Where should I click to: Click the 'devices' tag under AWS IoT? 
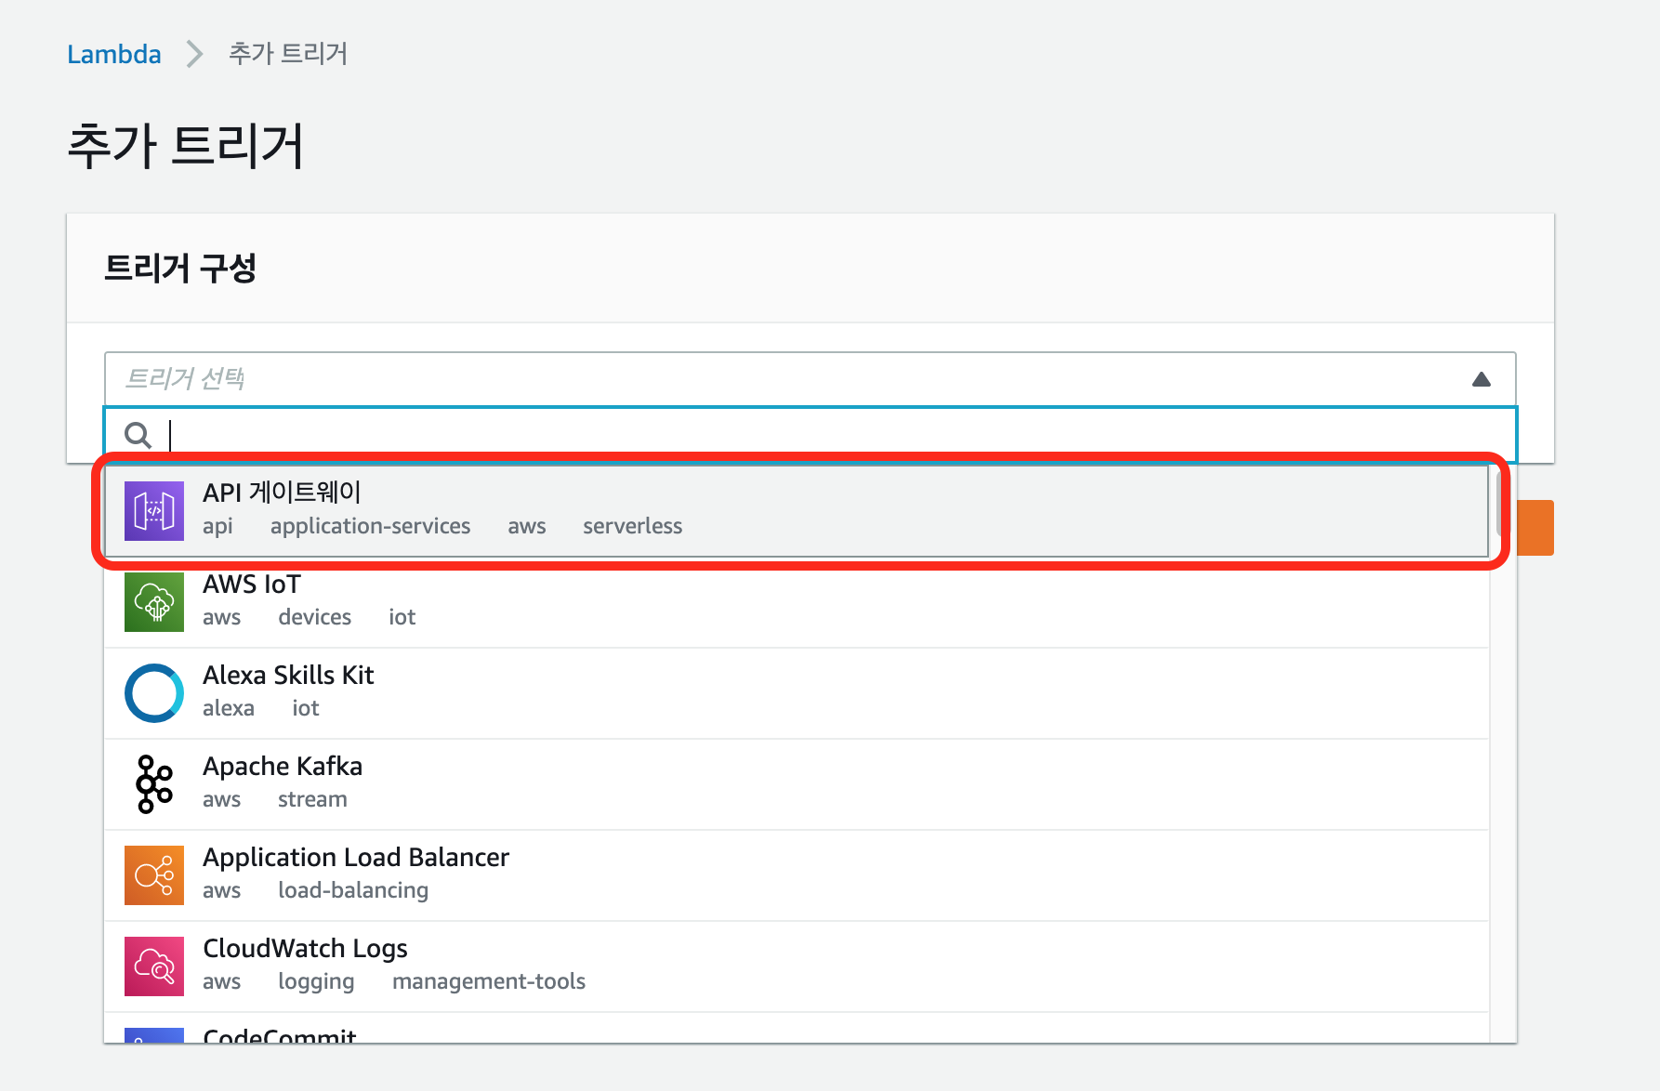[x=315, y=617]
